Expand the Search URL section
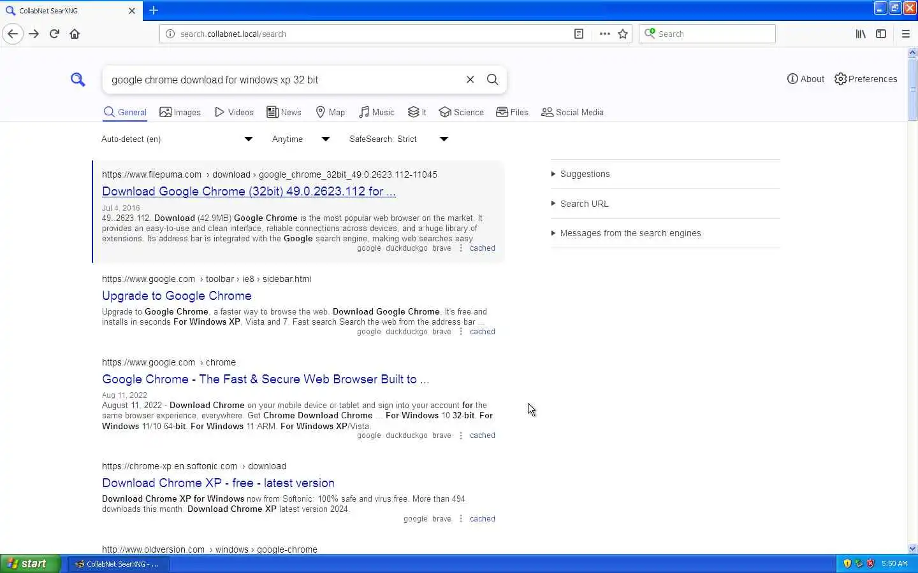Screen dimensions: 918x573 click(x=666, y=204)
